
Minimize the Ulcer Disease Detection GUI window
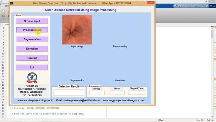click(x=141, y=3)
